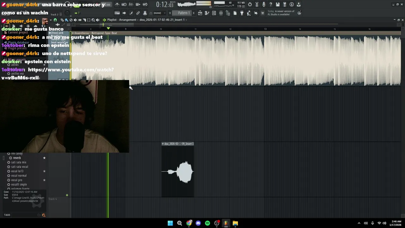Select the playlist select tool
The height and width of the screenshot is (228, 405).
89,20
